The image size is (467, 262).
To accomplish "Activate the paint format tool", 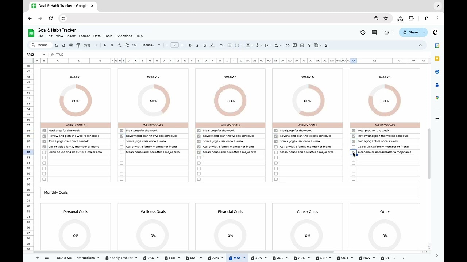I will click(78, 45).
